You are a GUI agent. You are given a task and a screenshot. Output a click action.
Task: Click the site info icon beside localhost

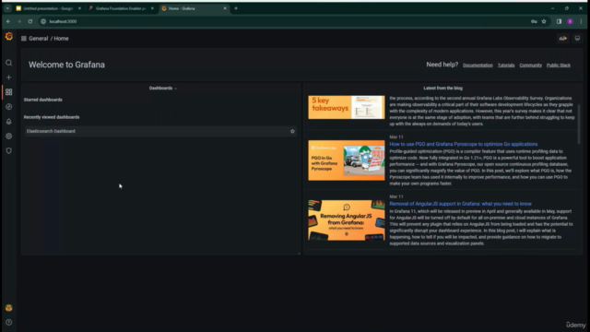point(43,21)
